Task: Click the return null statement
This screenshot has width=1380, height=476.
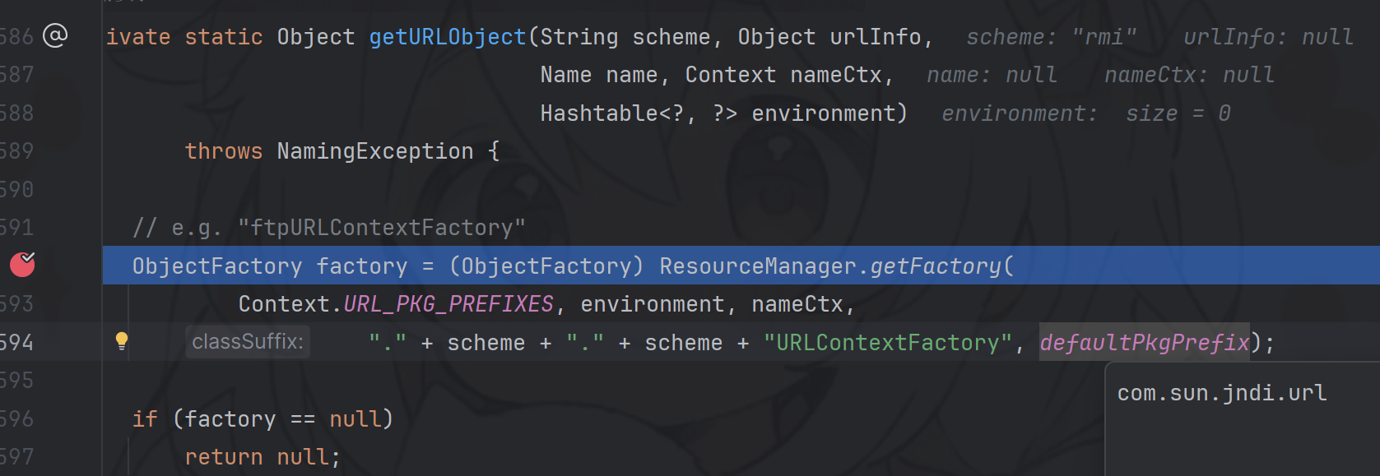Action: [262, 457]
